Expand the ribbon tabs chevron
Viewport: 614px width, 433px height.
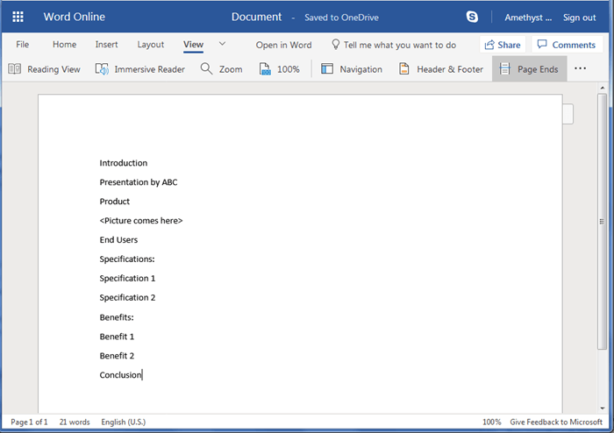pyautogui.click(x=222, y=44)
